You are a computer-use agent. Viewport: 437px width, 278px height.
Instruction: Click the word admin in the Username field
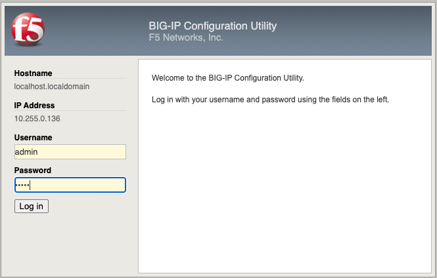(x=26, y=152)
